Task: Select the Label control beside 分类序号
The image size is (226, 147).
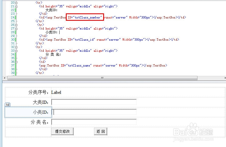Action: point(56,92)
